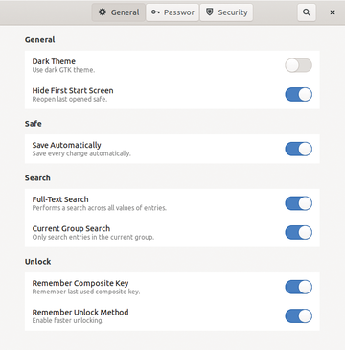
Task: Click the Save Automatically row label
Action: click(66, 145)
